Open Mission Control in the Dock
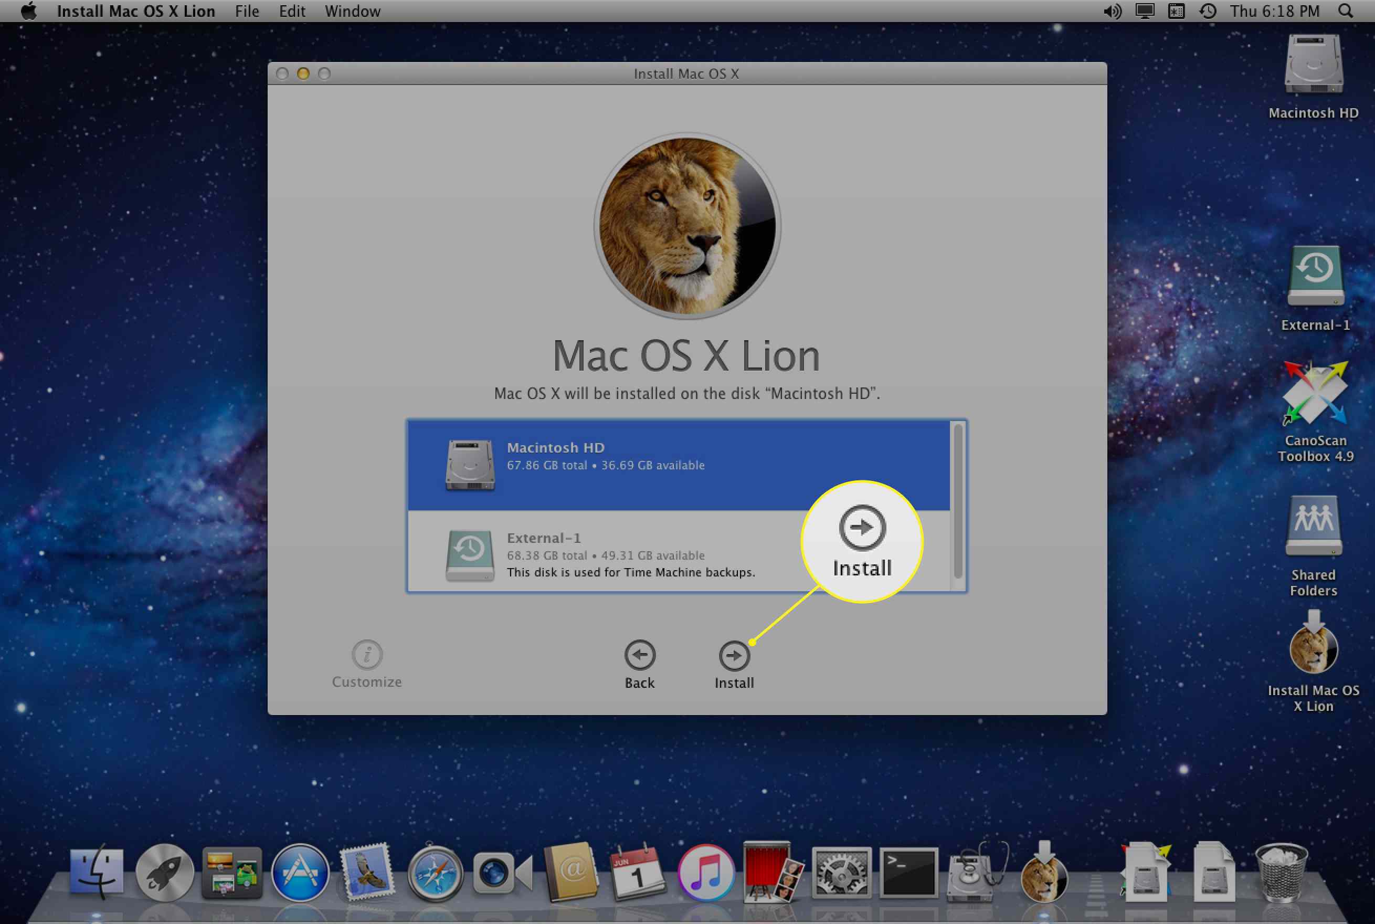This screenshot has height=924, width=1375. pyautogui.click(x=232, y=873)
